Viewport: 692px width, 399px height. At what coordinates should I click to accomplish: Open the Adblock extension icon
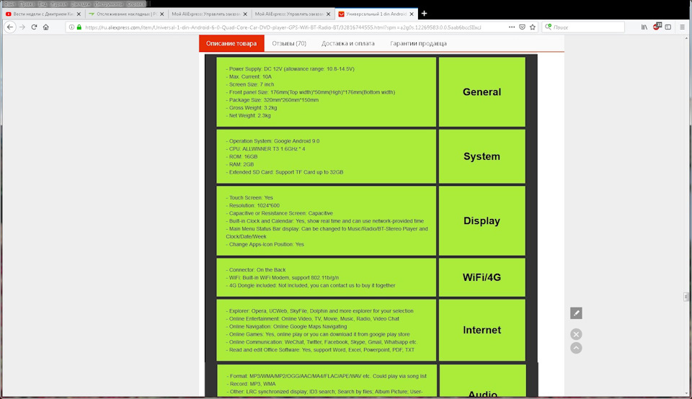pos(657,27)
